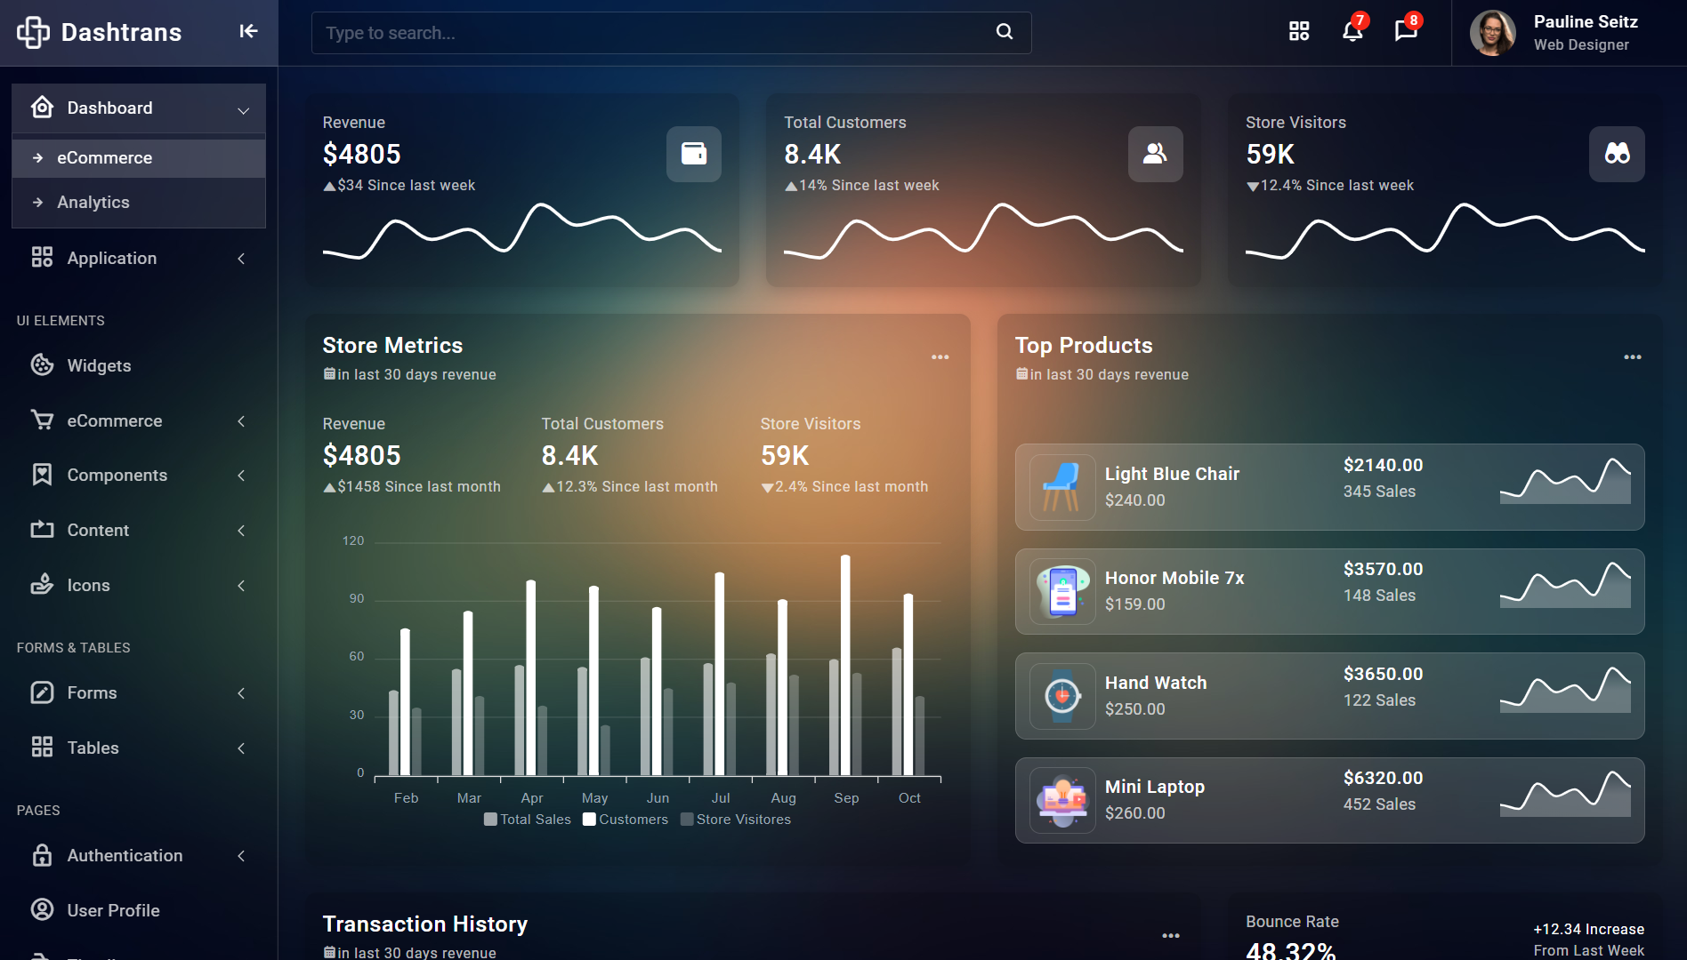Open the apps grid icon
The width and height of the screenshot is (1687, 960).
(x=1299, y=32)
